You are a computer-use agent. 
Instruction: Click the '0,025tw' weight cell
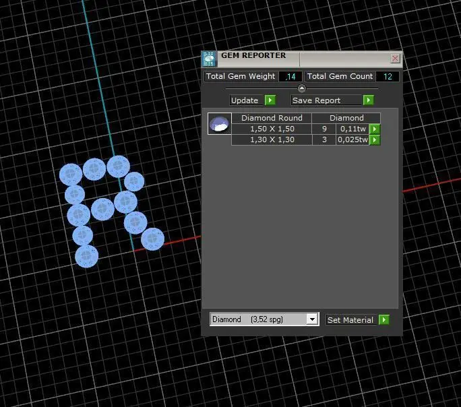point(352,140)
